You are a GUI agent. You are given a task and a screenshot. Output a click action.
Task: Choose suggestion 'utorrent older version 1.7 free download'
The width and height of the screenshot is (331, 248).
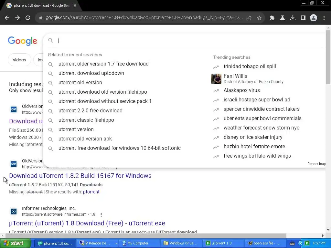(103, 64)
